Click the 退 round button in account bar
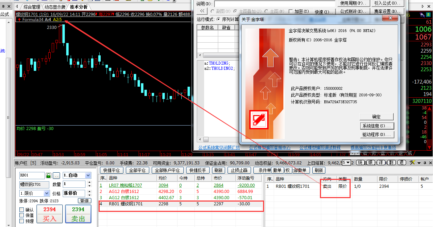 click(402, 162)
